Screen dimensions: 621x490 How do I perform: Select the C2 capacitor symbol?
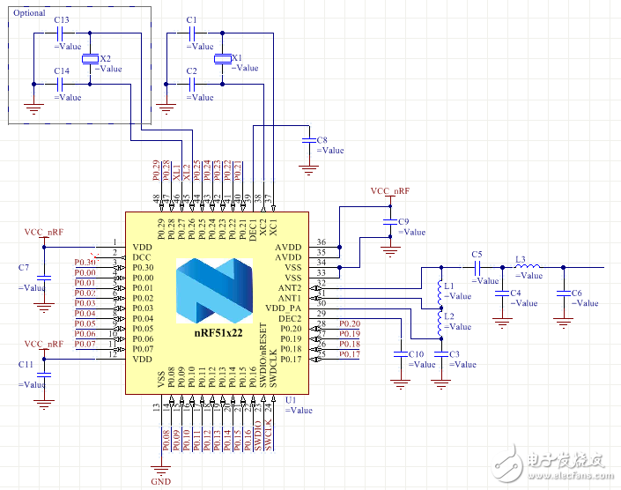(192, 84)
